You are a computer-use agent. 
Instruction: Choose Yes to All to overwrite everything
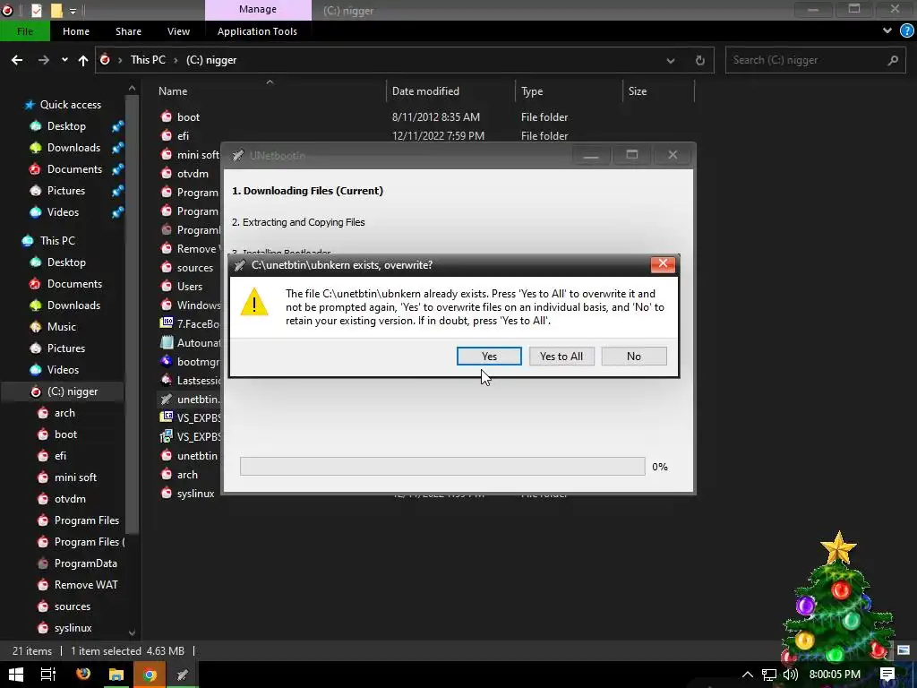[561, 357]
